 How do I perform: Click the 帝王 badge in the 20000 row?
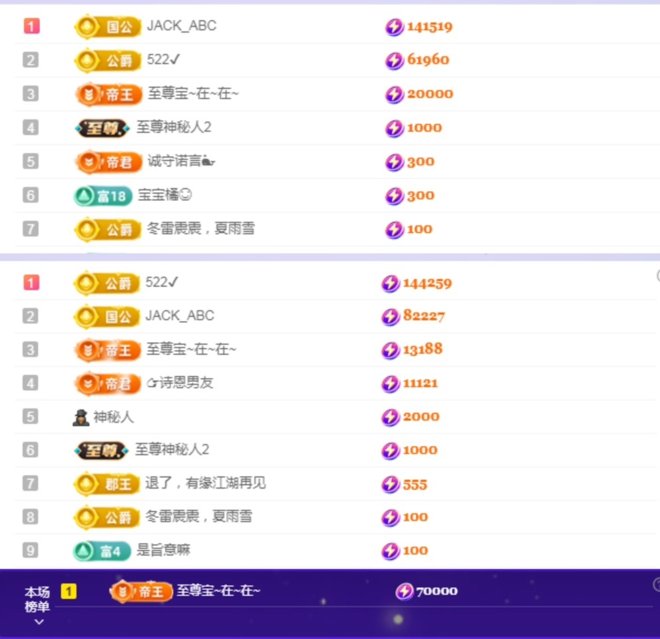pos(108,95)
